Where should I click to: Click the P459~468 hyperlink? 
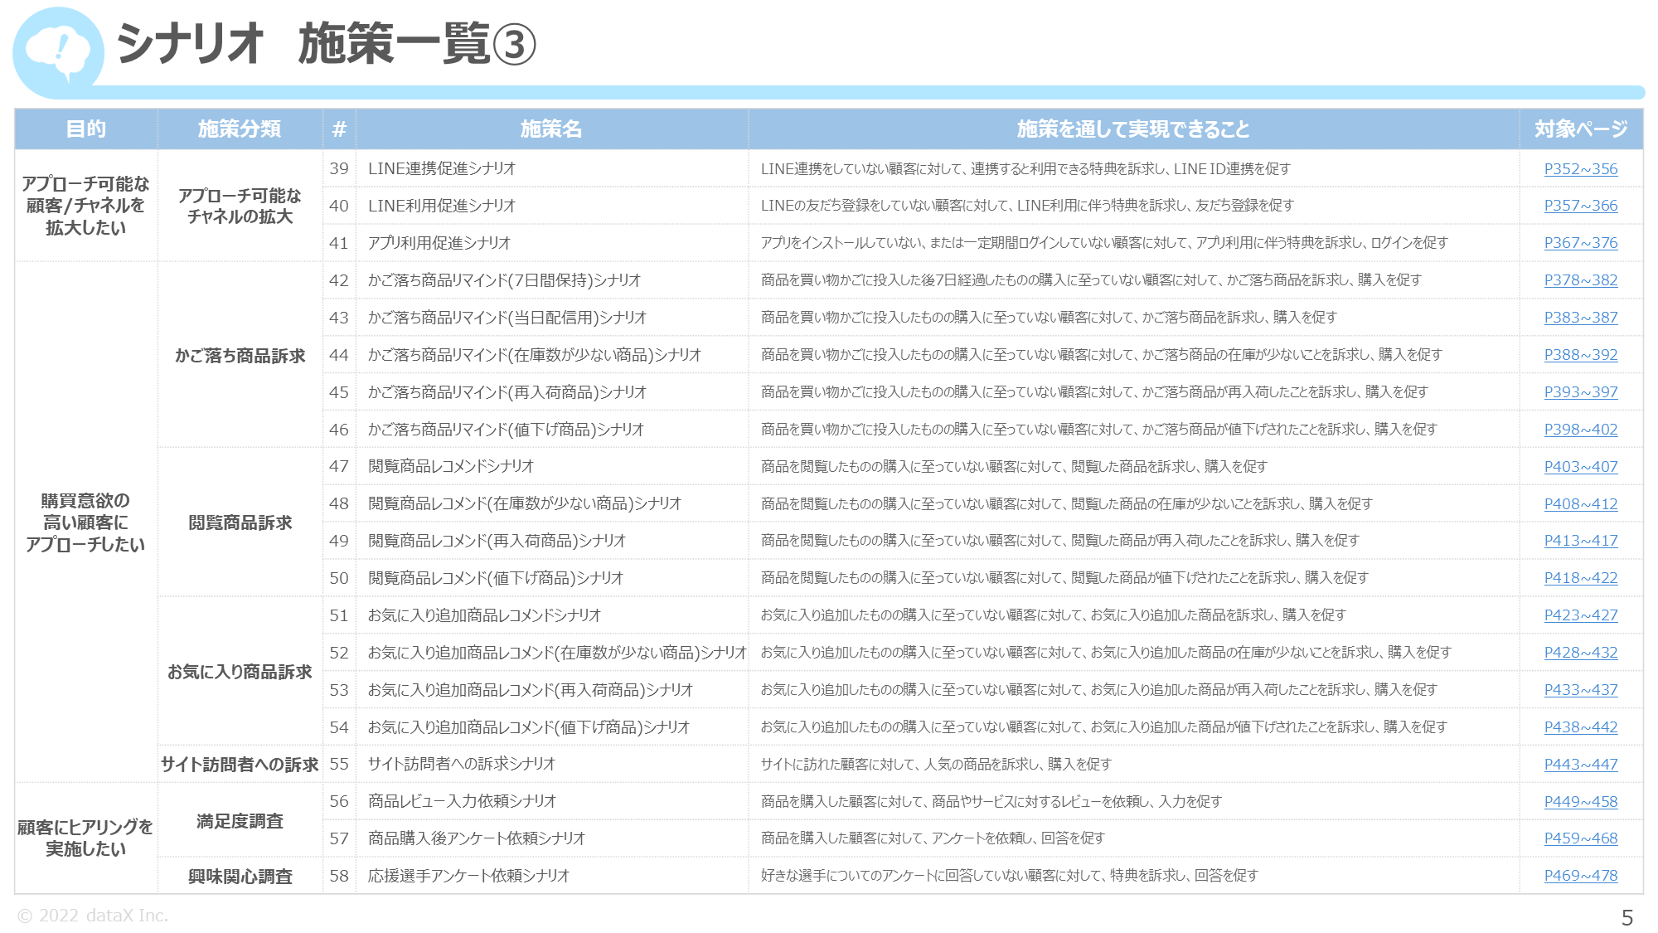pyautogui.click(x=1580, y=838)
